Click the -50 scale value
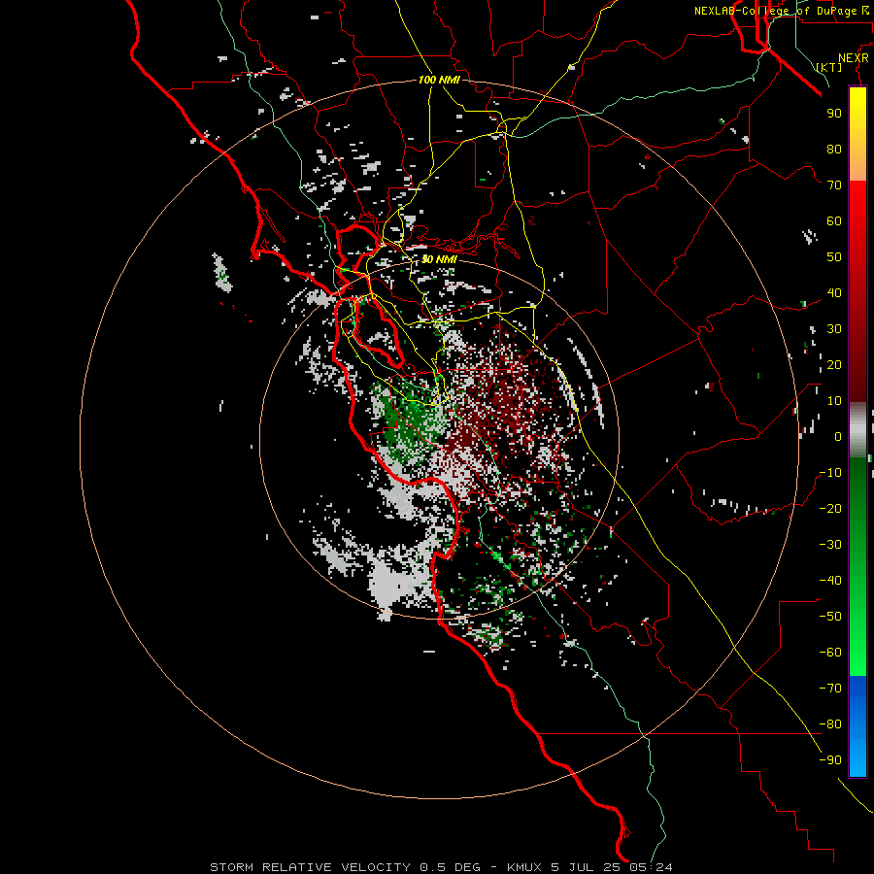This screenshot has width=874, height=874. (830, 617)
